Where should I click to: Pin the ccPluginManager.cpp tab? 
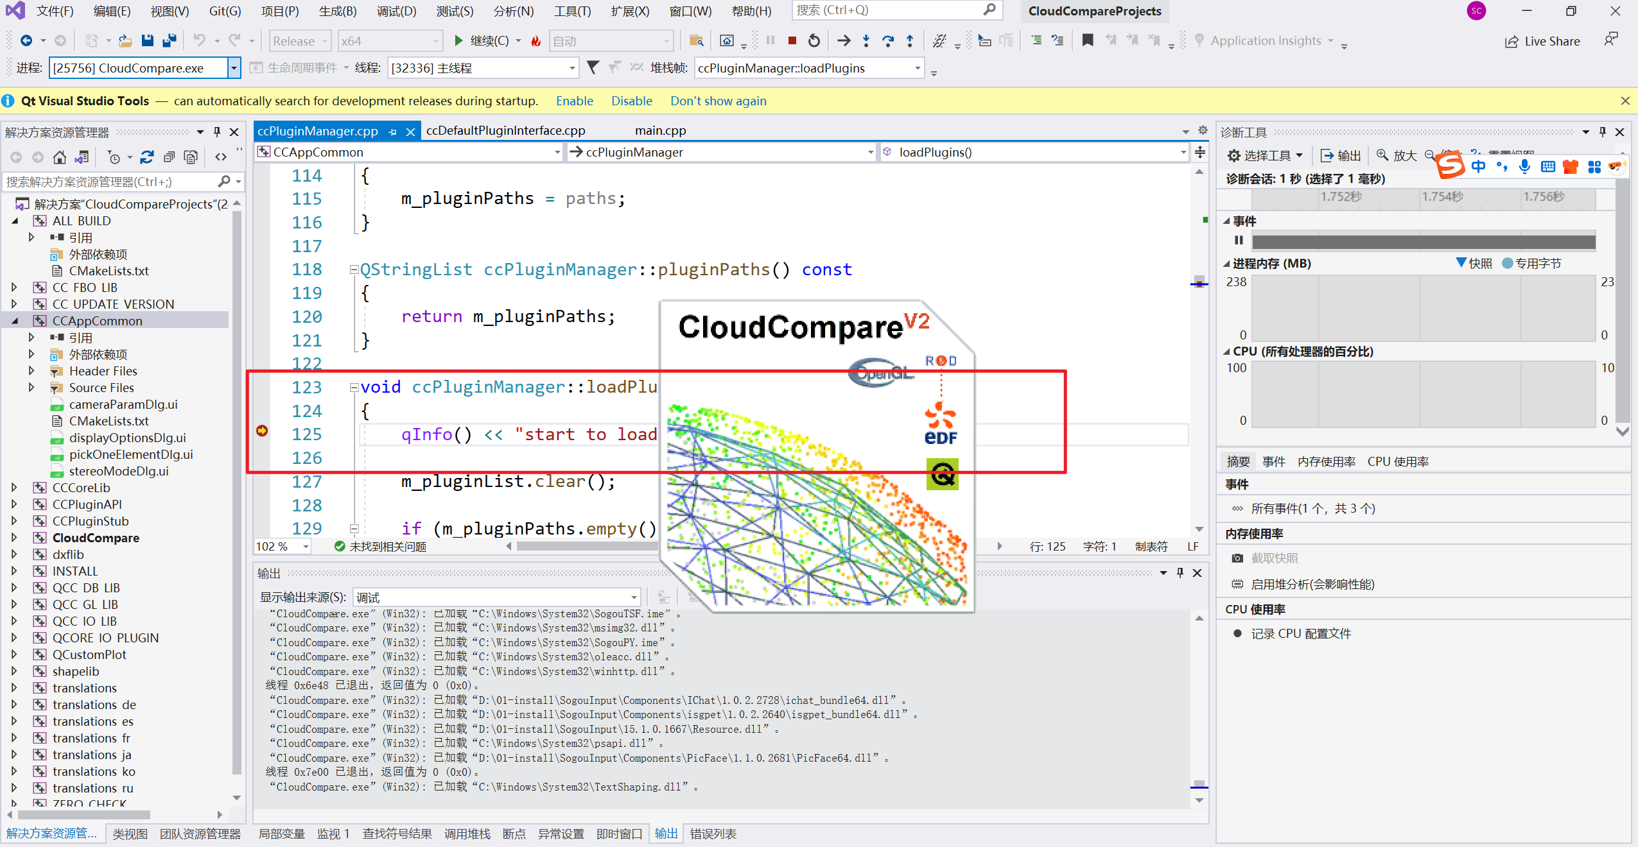(392, 132)
